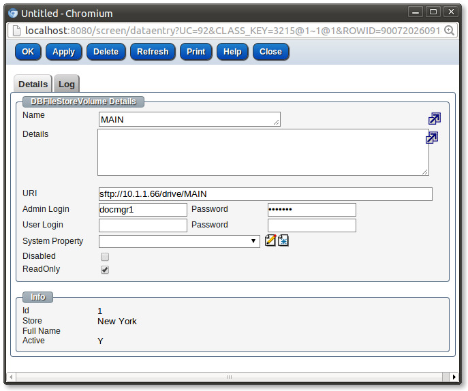Open the Details field expand icon

[431, 138]
